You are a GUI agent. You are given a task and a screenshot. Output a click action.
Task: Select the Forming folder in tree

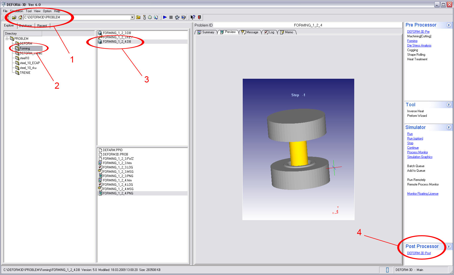pyautogui.click(x=29, y=48)
